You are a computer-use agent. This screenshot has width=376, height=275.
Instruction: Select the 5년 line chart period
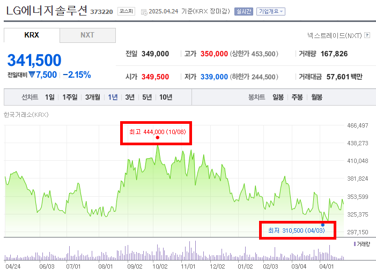pyautogui.click(x=147, y=97)
